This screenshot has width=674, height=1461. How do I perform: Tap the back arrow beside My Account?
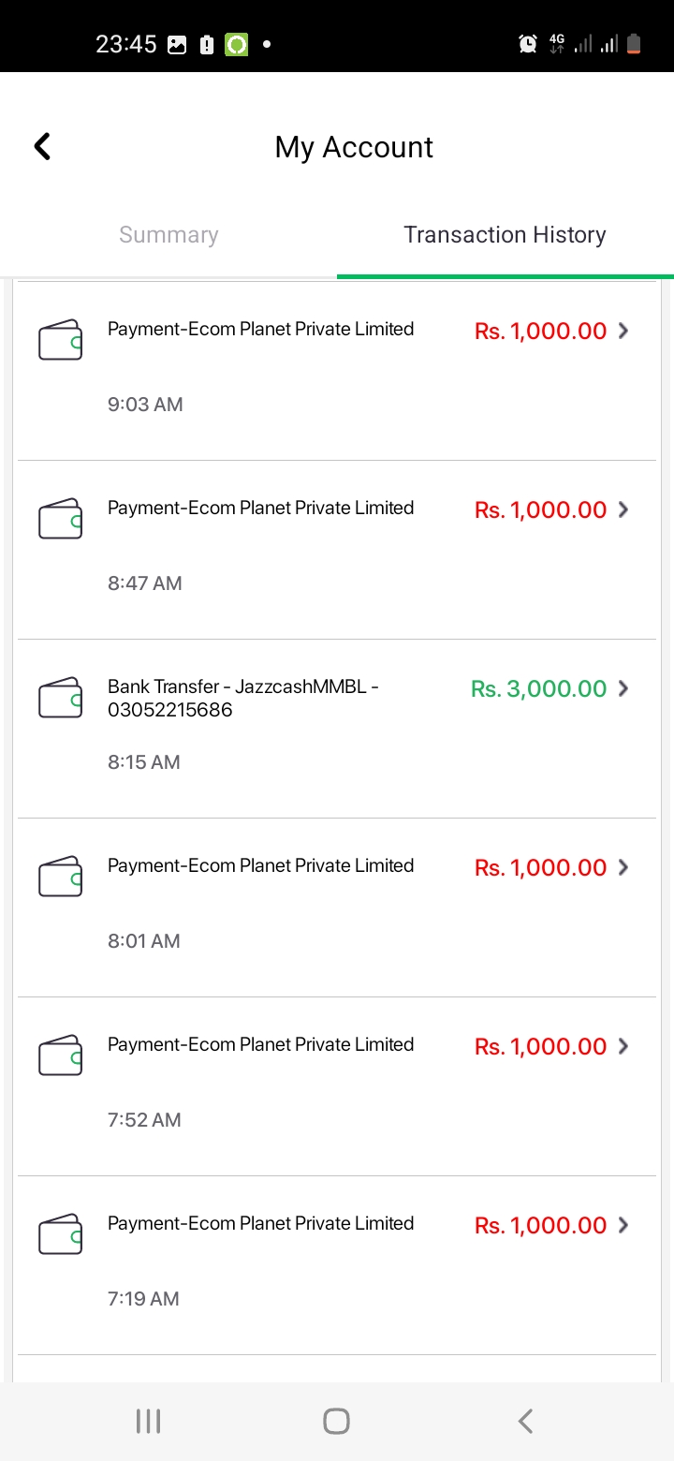click(42, 146)
